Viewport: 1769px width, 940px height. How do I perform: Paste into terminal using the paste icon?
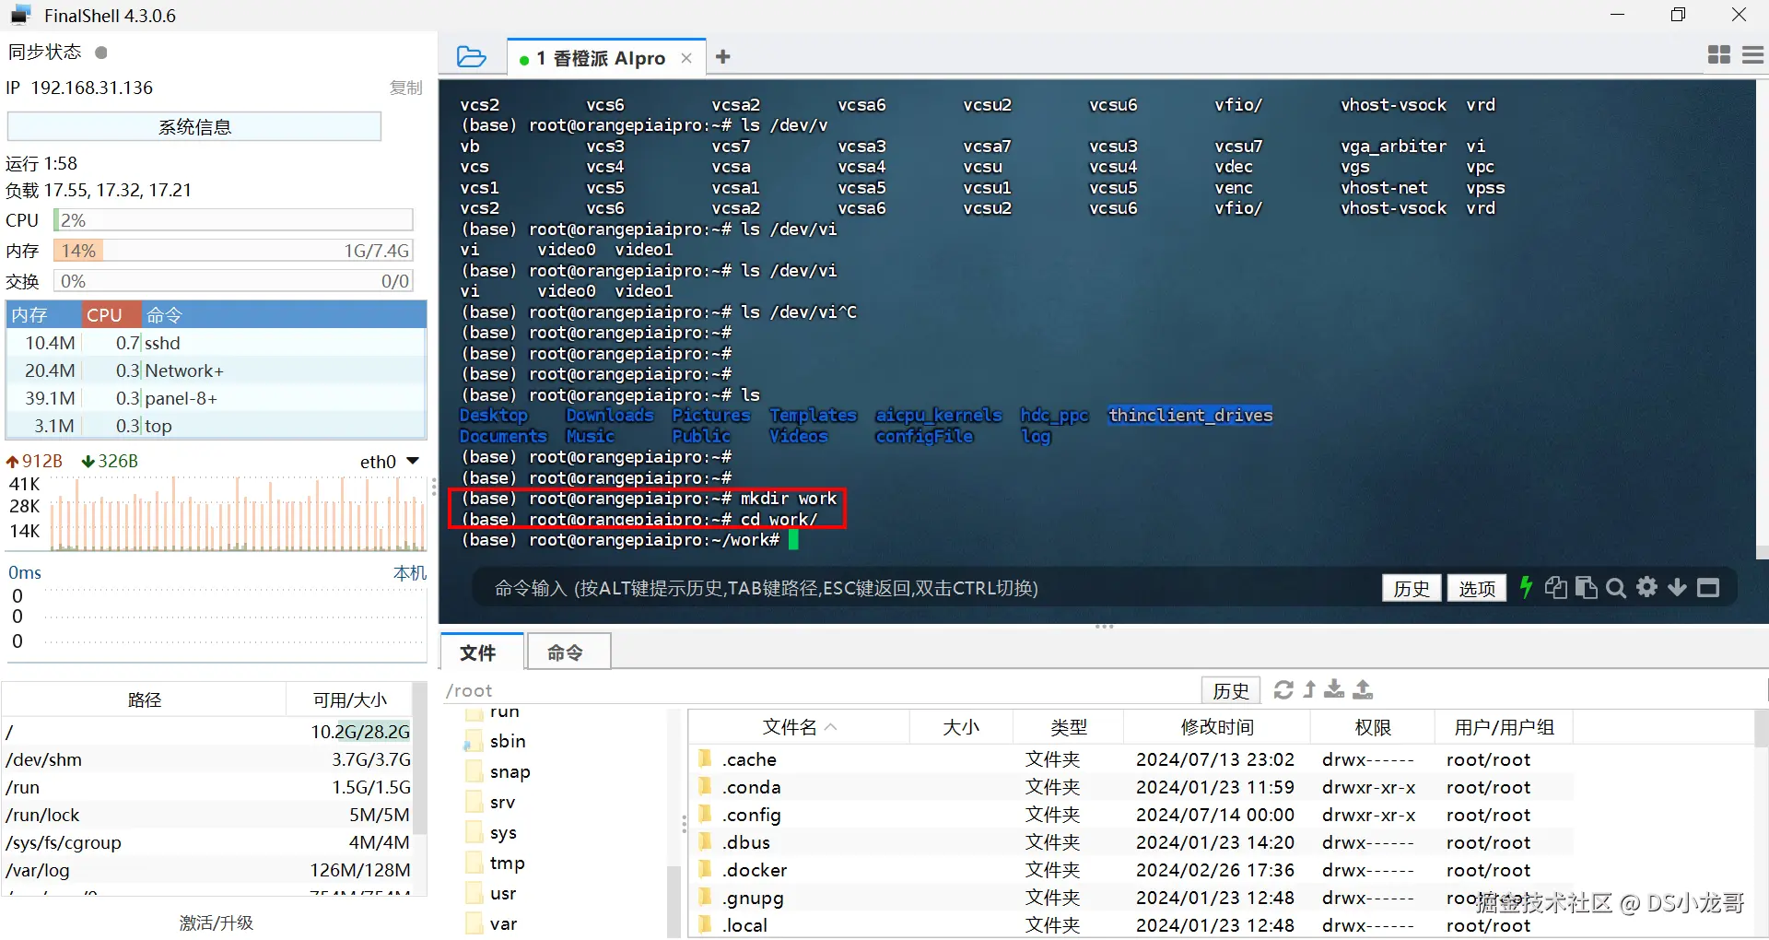[x=1587, y=587]
